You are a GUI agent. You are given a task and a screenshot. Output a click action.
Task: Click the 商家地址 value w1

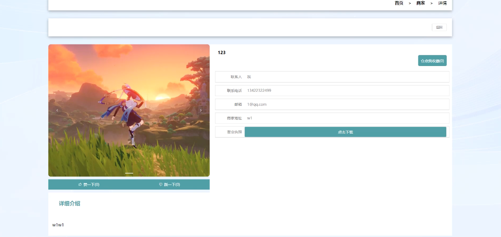pos(249,118)
